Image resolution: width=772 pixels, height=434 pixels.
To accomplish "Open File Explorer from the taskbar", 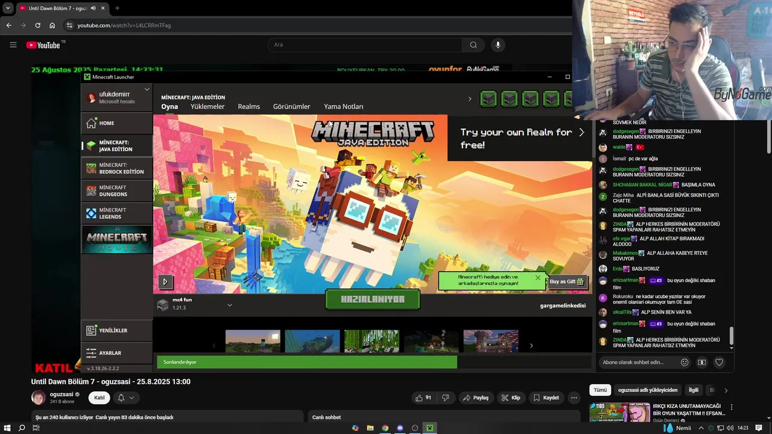I will 370,428.
